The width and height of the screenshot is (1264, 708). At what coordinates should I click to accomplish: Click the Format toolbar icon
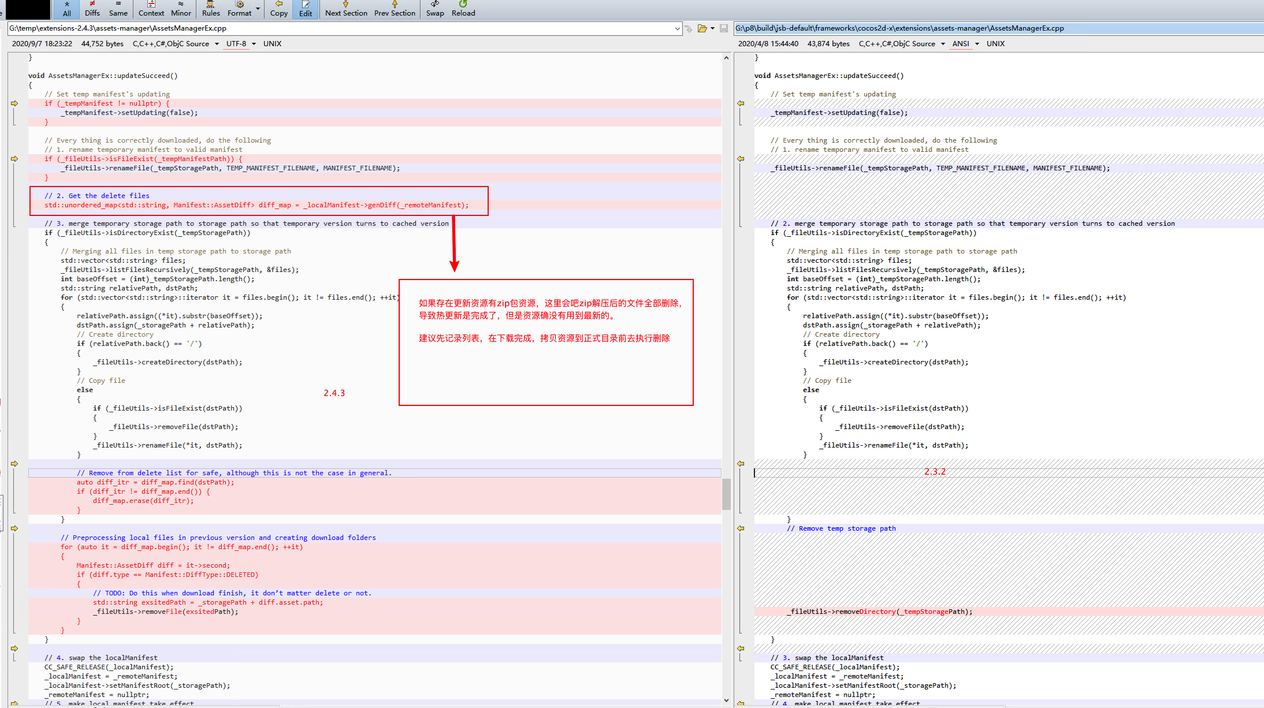pos(239,9)
